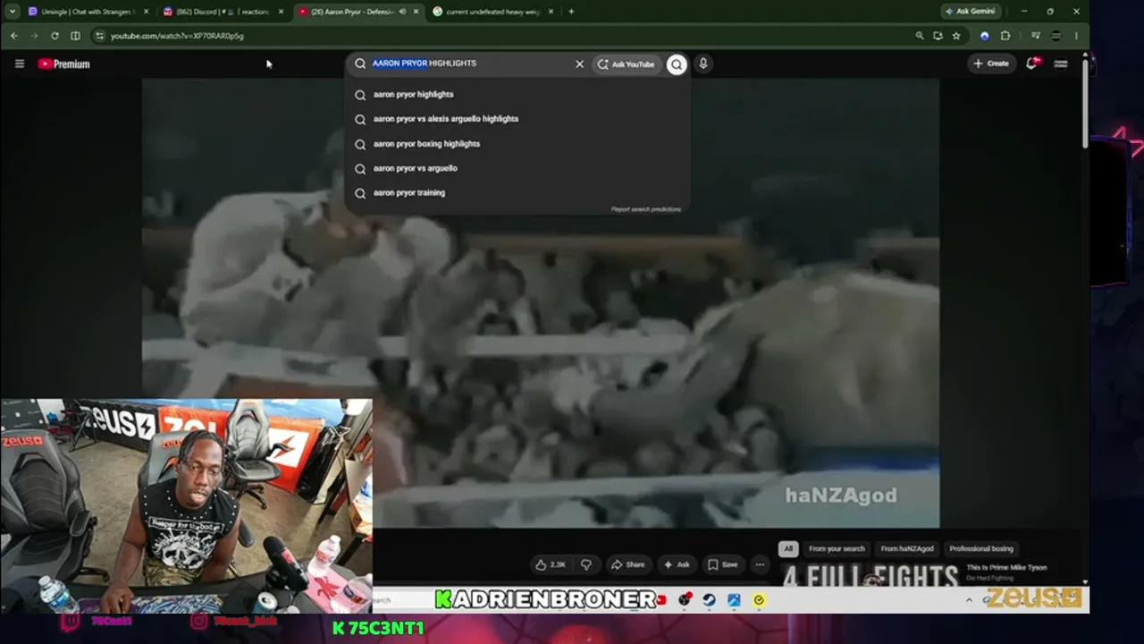Select the 'From your search' chip
This screenshot has width=1144, height=644.
[x=837, y=548]
